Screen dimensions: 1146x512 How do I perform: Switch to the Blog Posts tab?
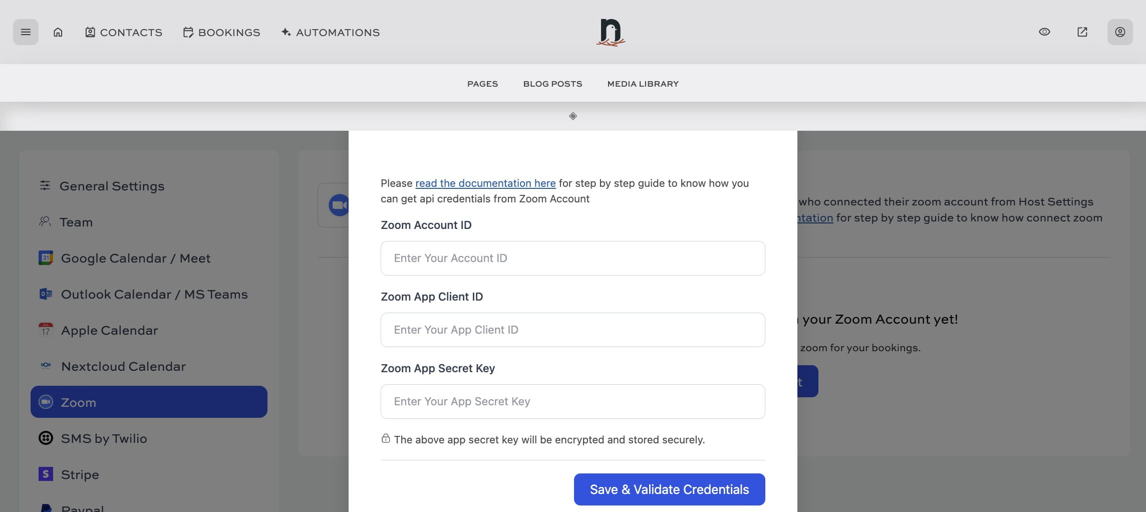[x=552, y=84]
